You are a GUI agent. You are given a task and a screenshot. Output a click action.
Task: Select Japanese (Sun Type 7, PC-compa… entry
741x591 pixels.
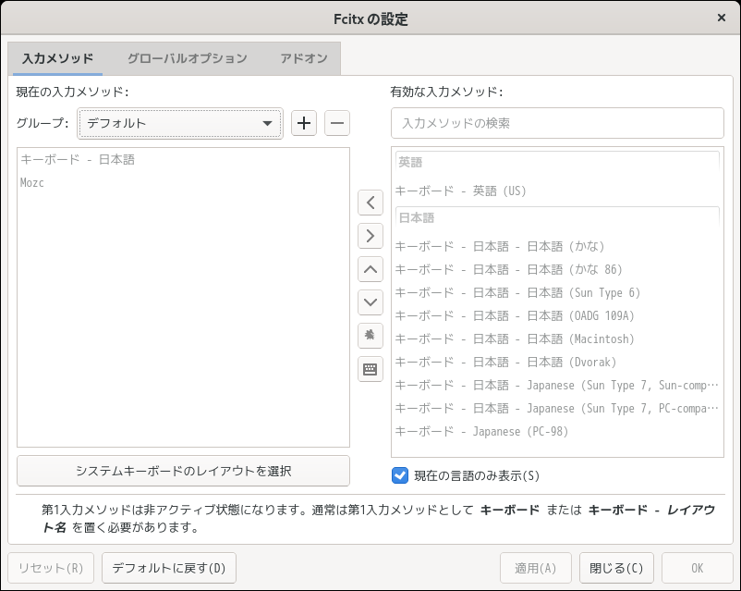point(557,409)
